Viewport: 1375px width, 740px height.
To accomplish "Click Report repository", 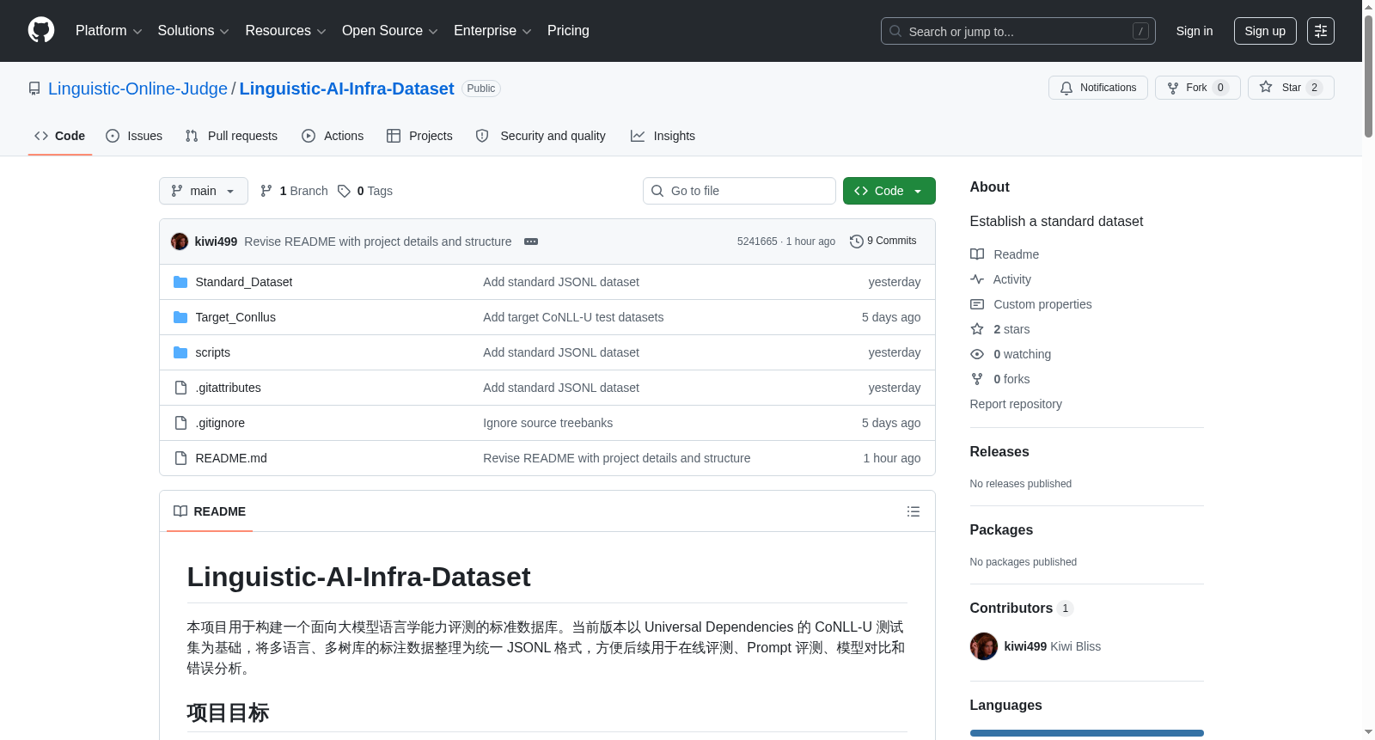I will coord(1016,404).
